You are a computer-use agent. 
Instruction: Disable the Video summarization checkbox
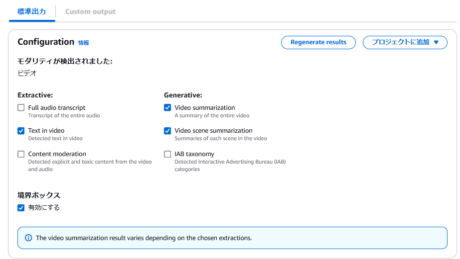tap(167, 108)
